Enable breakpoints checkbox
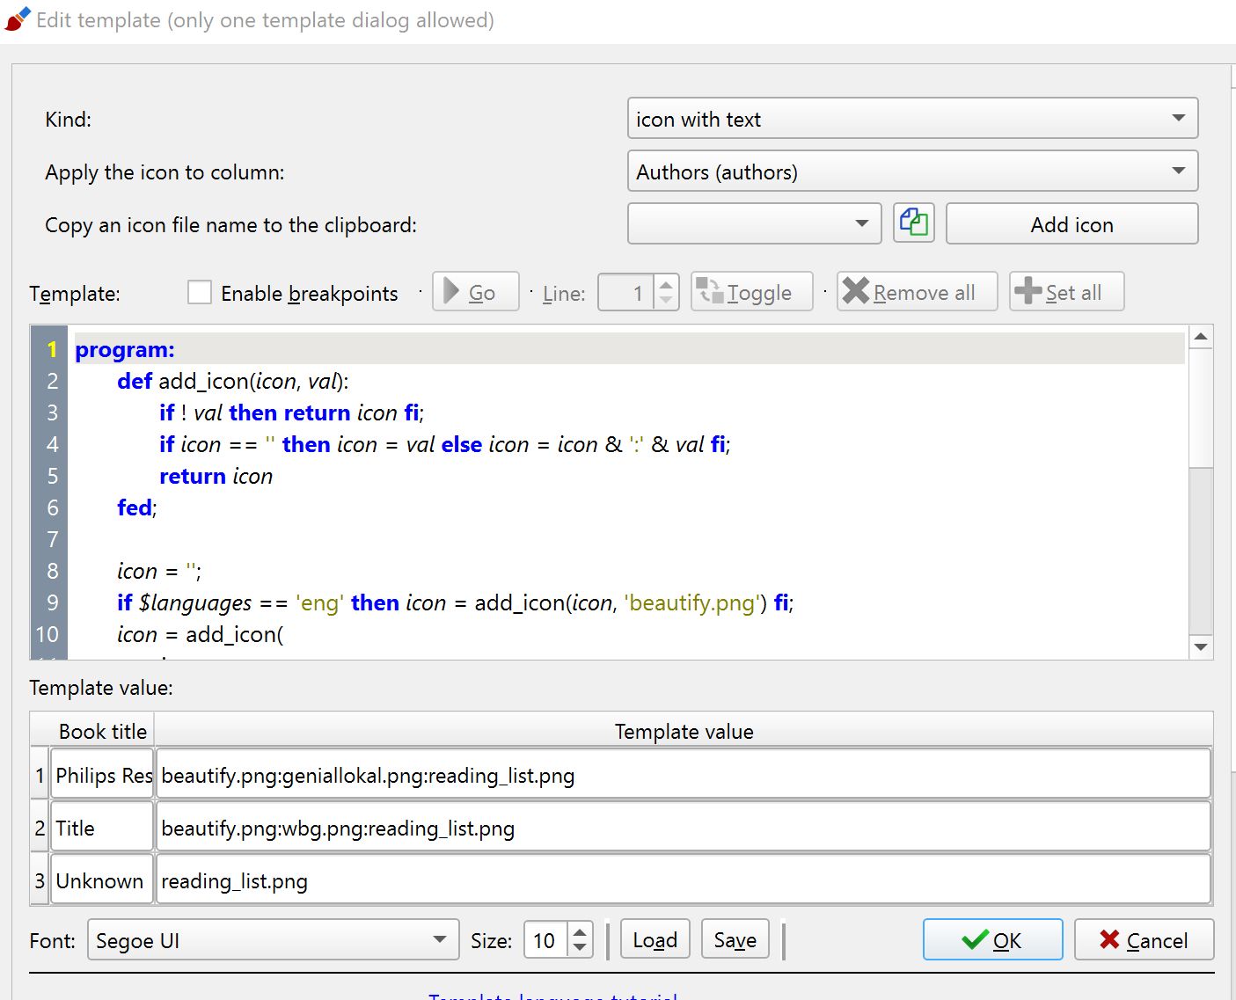The image size is (1236, 1000). tap(200, 292)
